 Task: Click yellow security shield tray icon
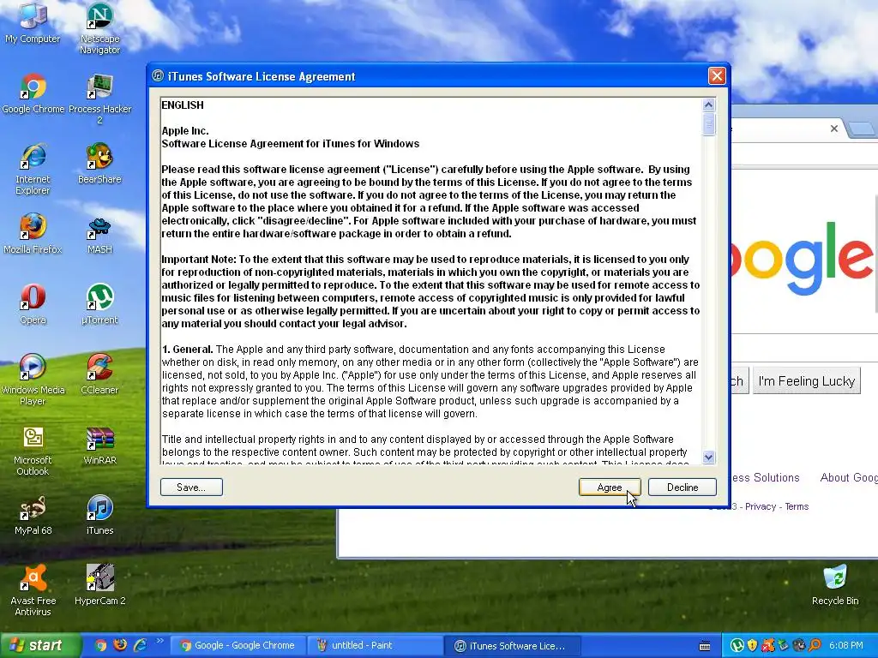pyautogui.click(x=753, y=645)
